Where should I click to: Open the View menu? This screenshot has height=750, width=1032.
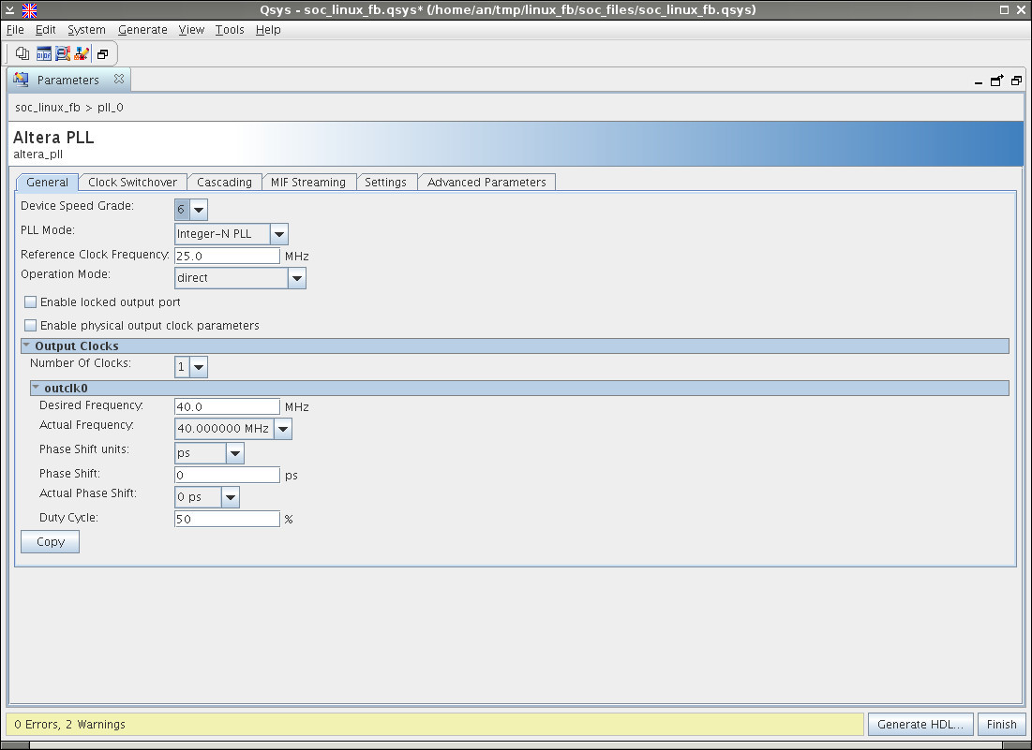coord(191,30)
